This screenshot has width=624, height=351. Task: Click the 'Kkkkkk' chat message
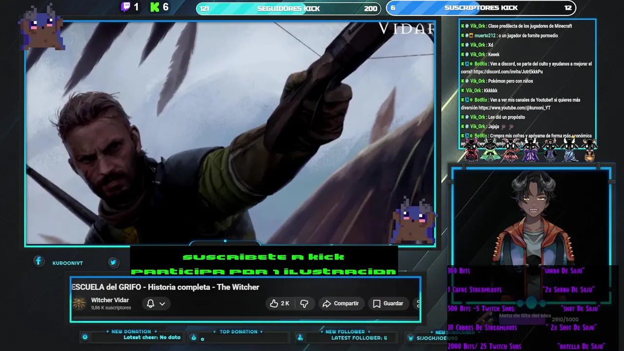tap(490, 90)
